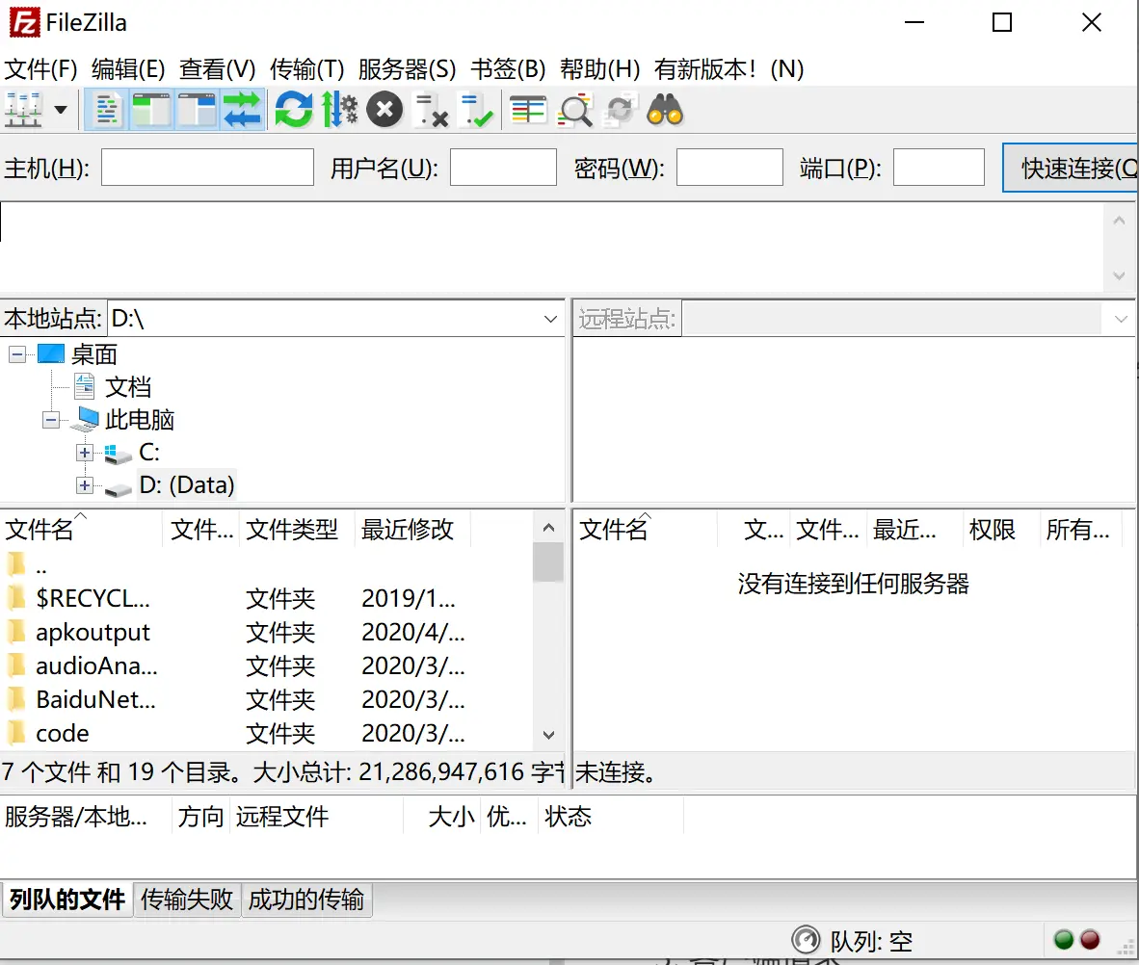Collapse the 此电脑 tree node

(51, 420)
